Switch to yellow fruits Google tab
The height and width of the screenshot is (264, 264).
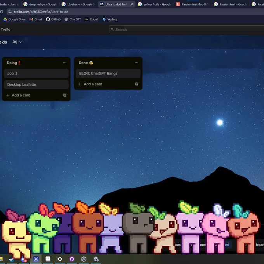(155, 4)
